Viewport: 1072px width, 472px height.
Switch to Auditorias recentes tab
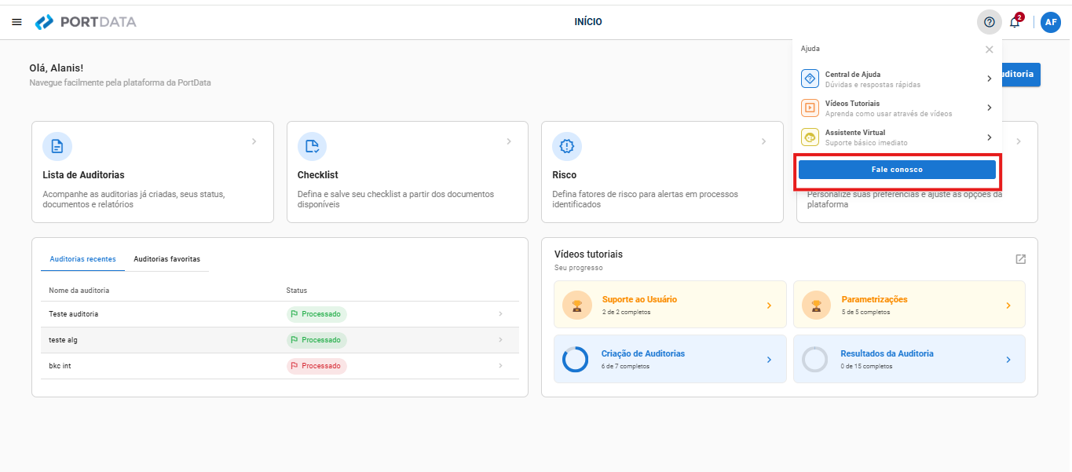pos(82,259)
